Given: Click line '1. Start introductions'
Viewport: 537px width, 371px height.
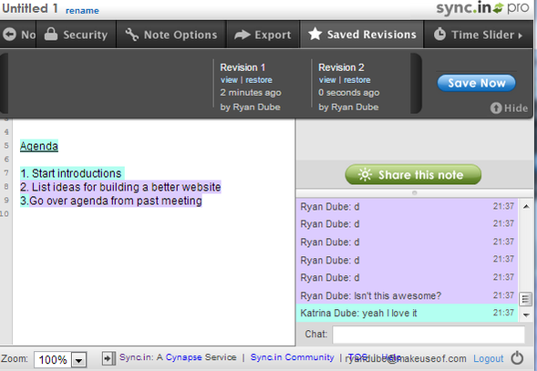Looking at the screenshot, I should tap(71, 173).
